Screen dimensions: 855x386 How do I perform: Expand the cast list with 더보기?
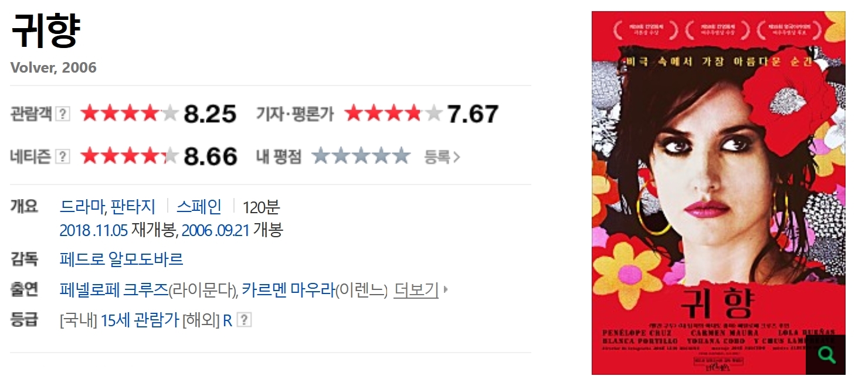[x=416, y=290]
